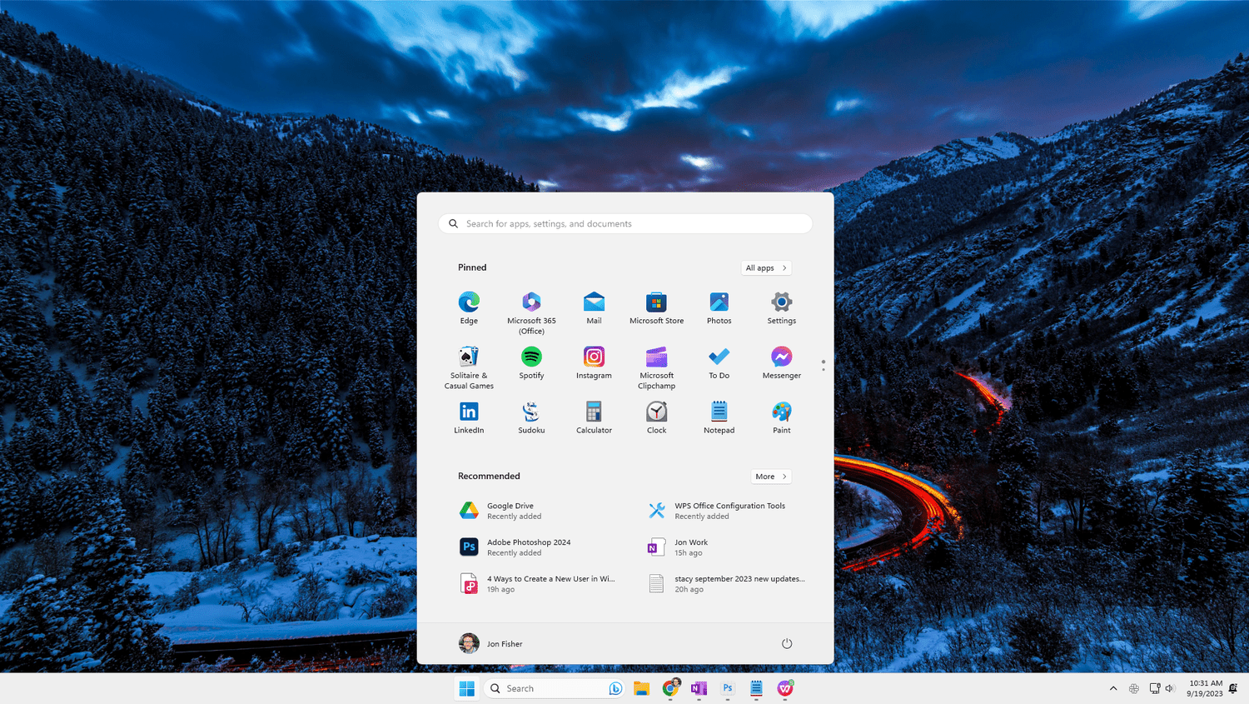Open the volume control tray icon

pyautogui.click(x=1170, y=688)
